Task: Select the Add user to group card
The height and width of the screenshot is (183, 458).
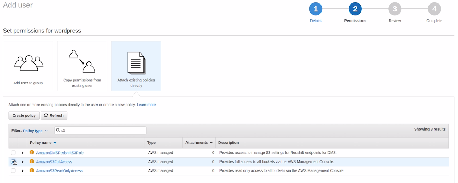Action: pos(28,66)
